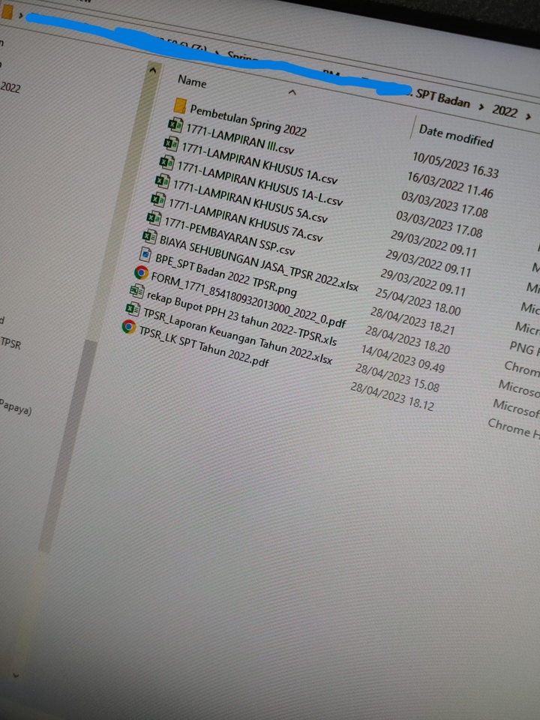Click the PNG type cell

pyautogui.click(x=524, y=347)
